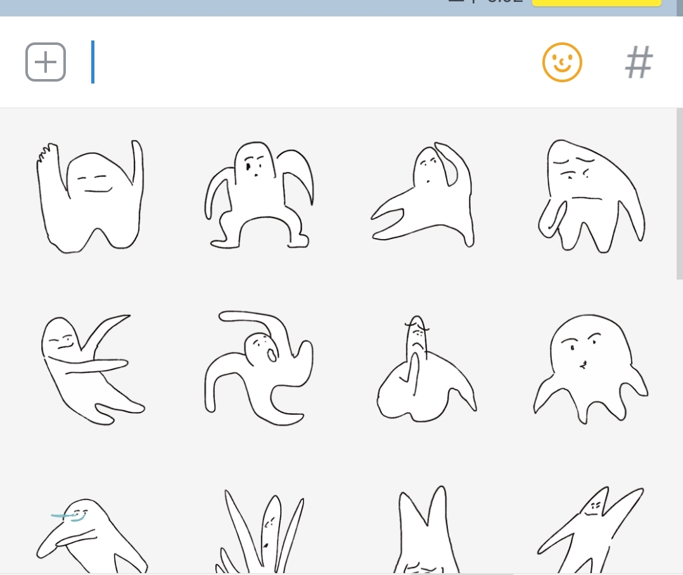Focus the message text input field

tap(305, 62)
